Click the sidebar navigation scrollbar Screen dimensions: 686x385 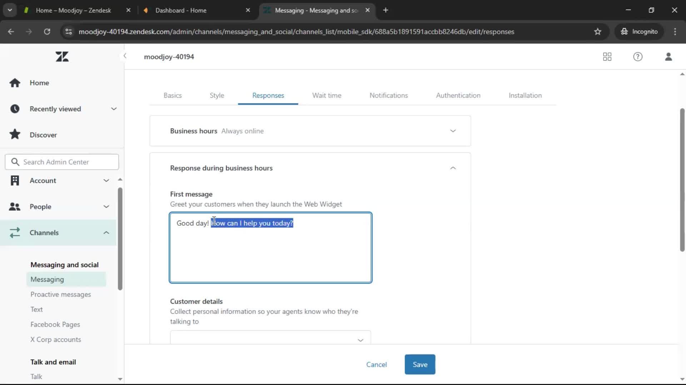coord(120,238)
